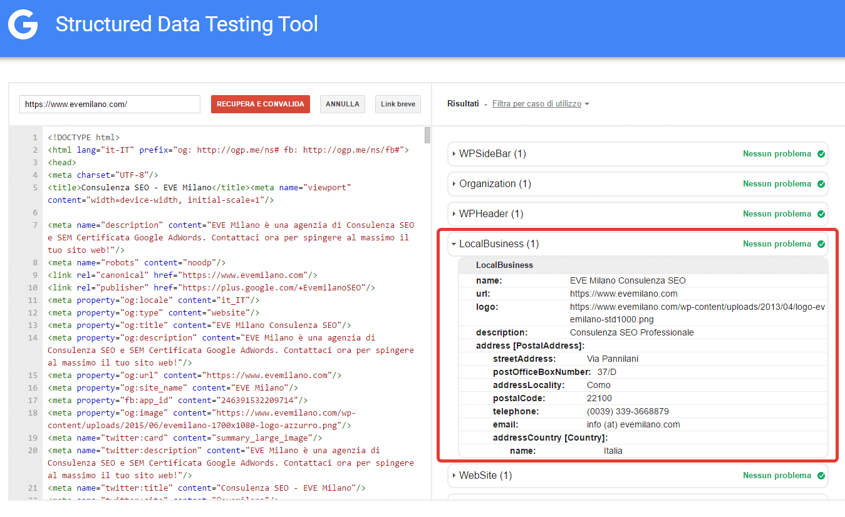Click the addressCountry [Country] label
The image size is (845, 517).
pyautogui.click(x=550, y=438)
